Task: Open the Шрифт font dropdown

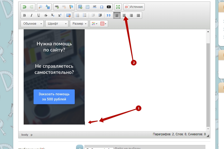Action: point(57,24)
